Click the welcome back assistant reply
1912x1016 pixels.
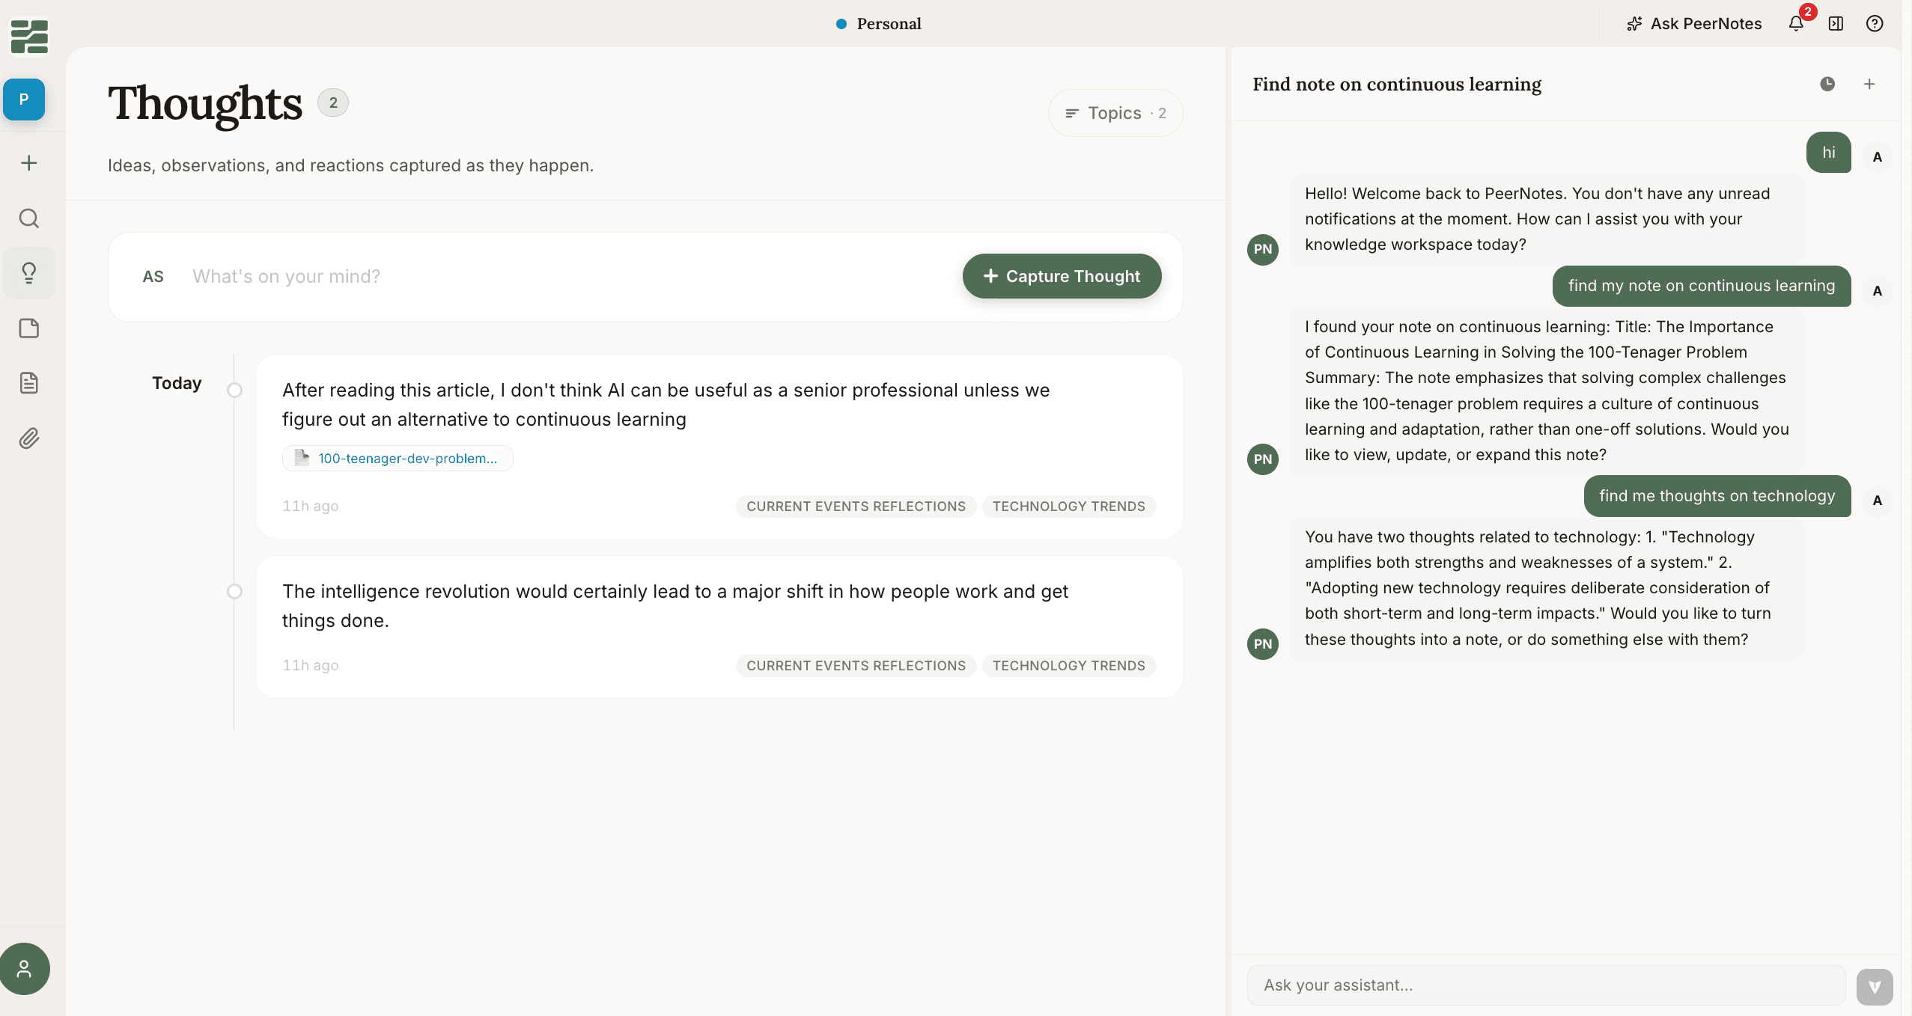[1547, 219]
